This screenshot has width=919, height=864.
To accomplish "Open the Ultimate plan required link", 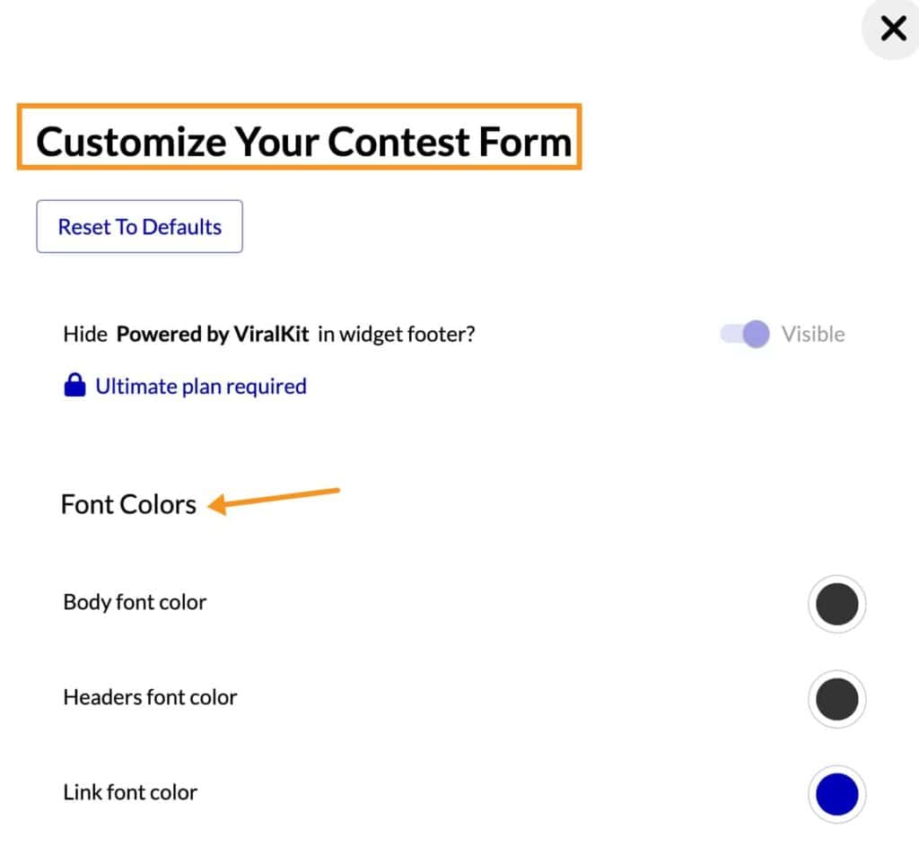I will click(199, 386).
